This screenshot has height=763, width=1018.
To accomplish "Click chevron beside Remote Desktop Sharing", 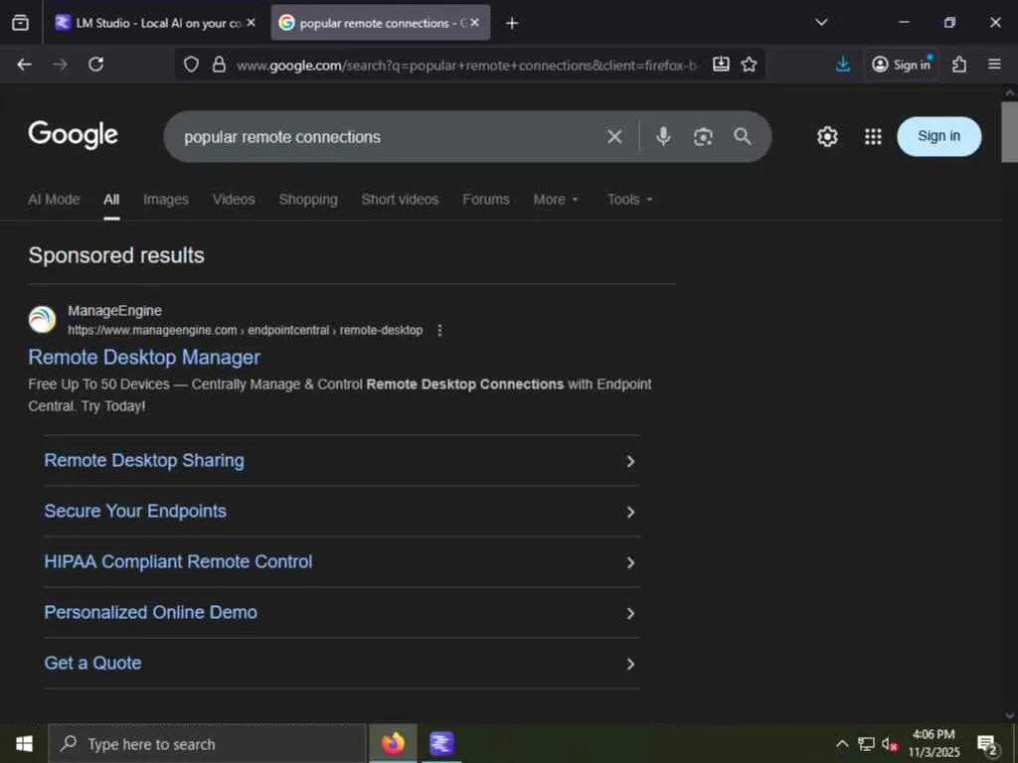I will [x=630, y=461].
